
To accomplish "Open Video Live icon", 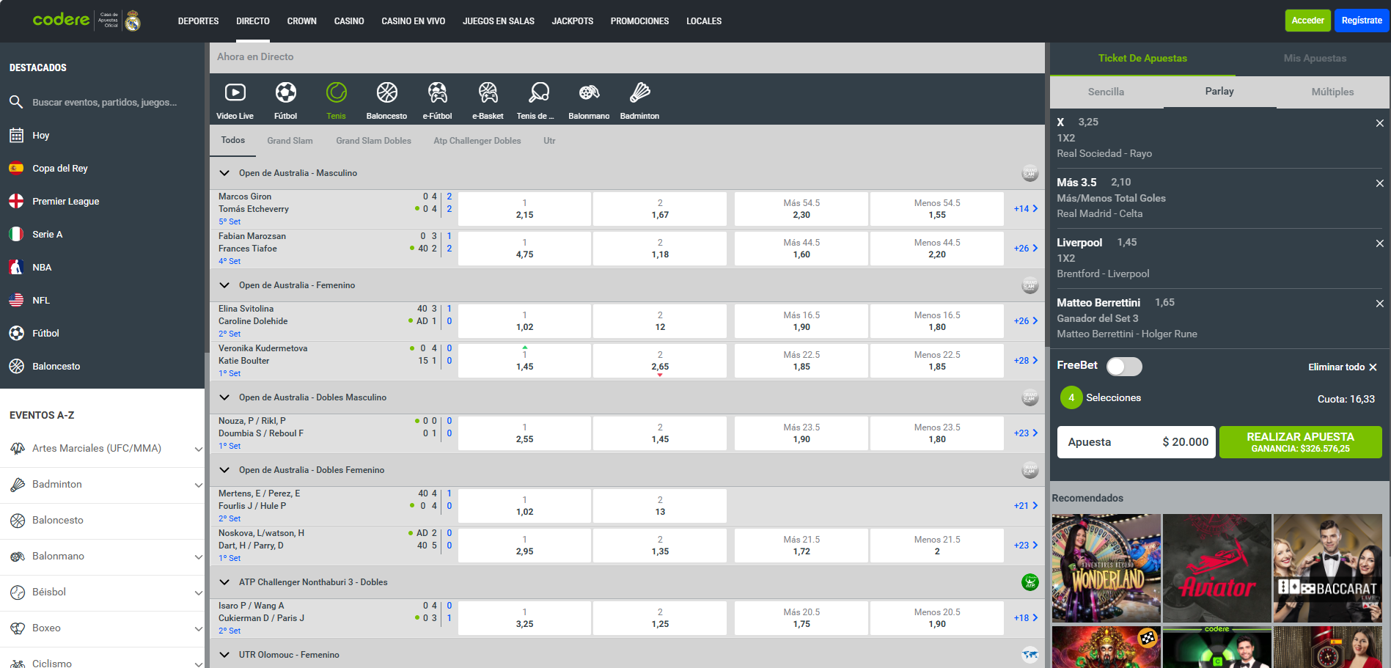I will coord(235,92).
